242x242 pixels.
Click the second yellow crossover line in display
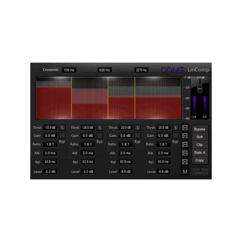pyautogui.click(x=108, y=98)
